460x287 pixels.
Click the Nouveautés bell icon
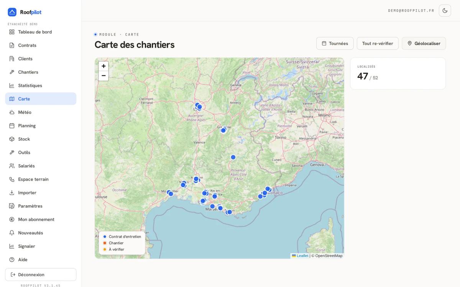tap(12, 233)
